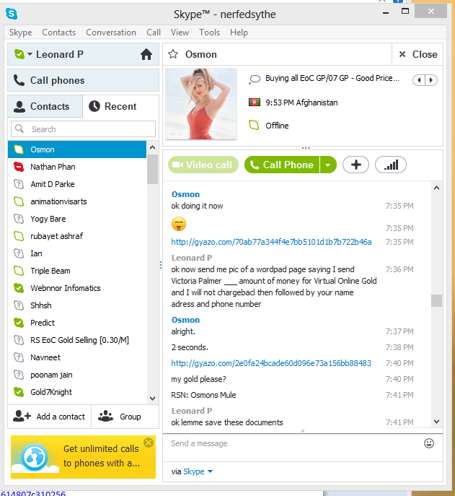Select contact Navneet
The height and width of the screenshot is (496, 455).
click(x=77, y=357)
